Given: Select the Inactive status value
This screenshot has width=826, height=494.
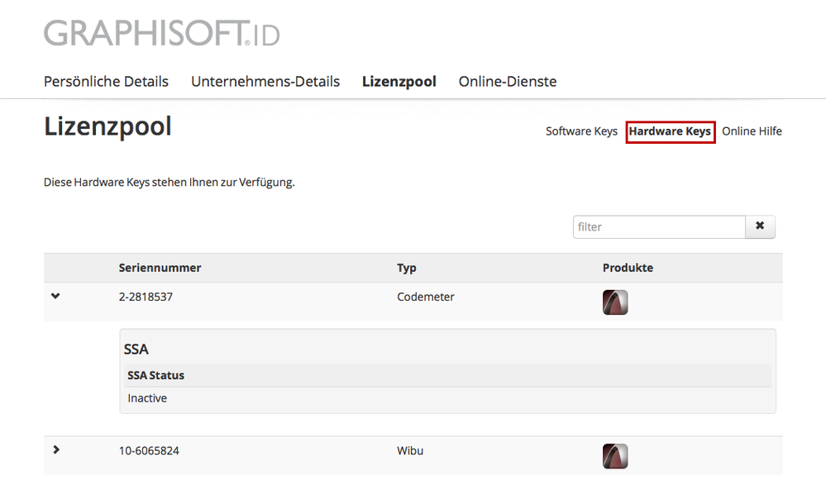Looking at the screenshot, I should click(147, 398).
